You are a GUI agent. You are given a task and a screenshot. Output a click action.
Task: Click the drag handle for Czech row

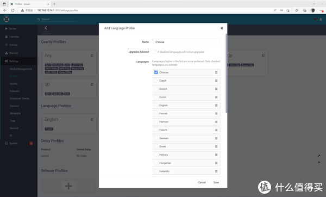click(x=216, y=81)
